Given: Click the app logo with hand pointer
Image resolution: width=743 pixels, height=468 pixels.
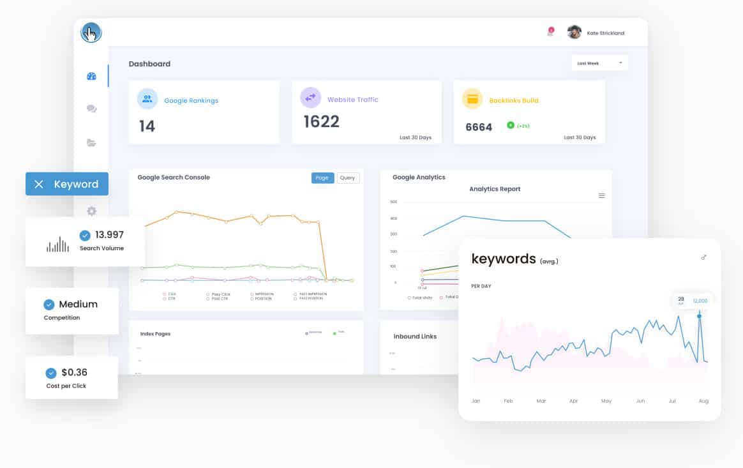Looking at the screenshot, I should click(91, 33).
